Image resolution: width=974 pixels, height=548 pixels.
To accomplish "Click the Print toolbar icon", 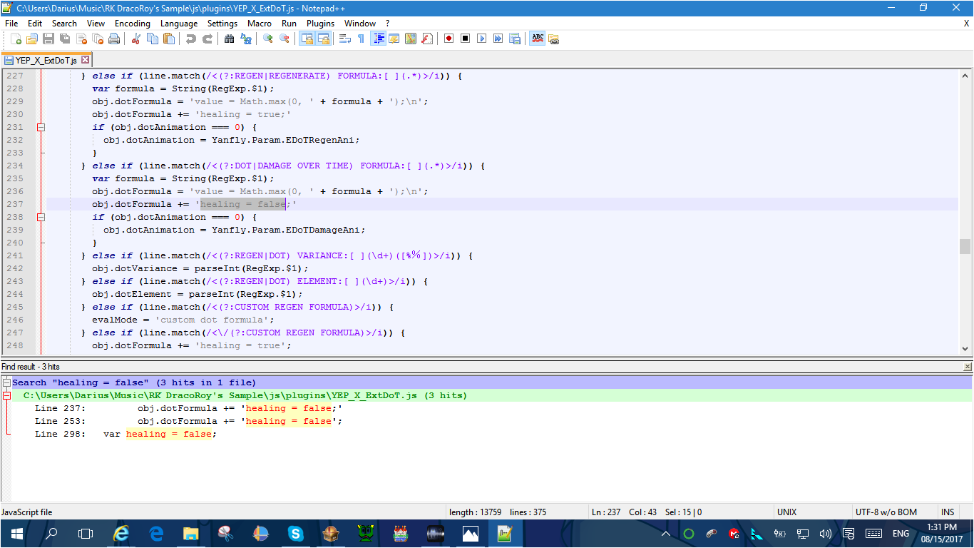I will pyautogui.click(x=114, y=39).
